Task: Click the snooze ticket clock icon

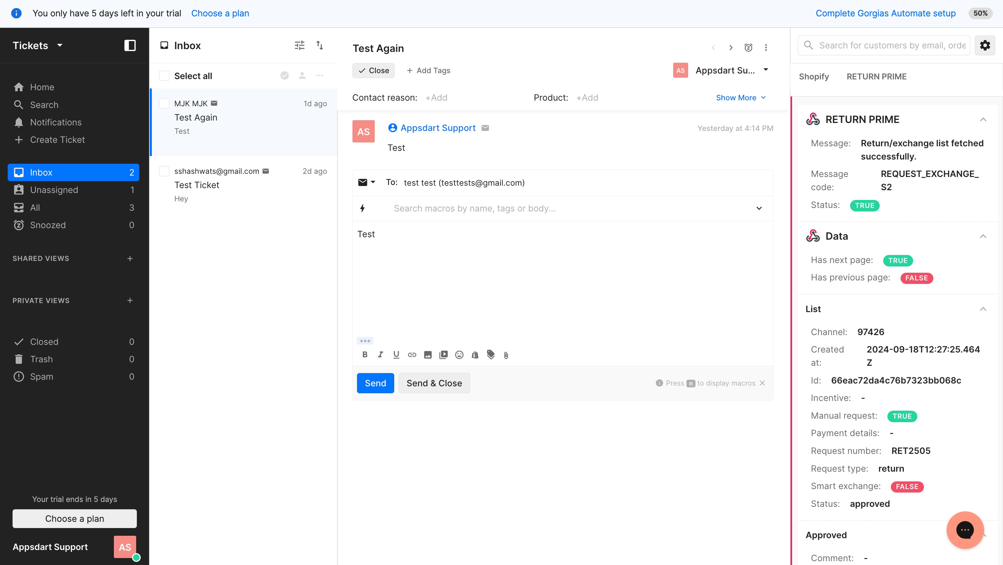Action: pyautogui.click(x=748, y=47)
